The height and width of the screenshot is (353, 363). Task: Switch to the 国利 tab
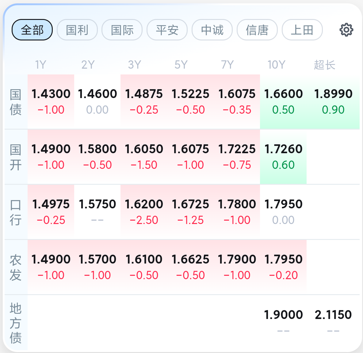pyautogui.click(x=77, y=30)
